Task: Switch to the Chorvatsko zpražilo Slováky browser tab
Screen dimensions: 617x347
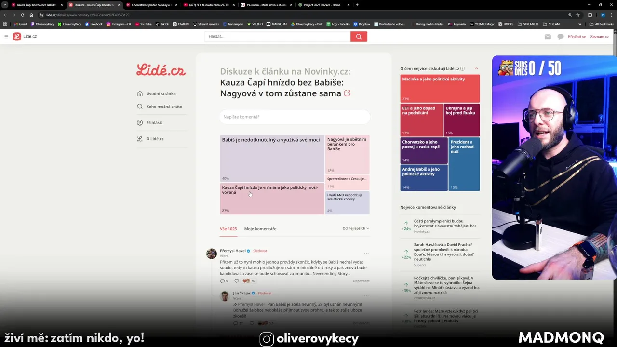Action: click(151, 5)
